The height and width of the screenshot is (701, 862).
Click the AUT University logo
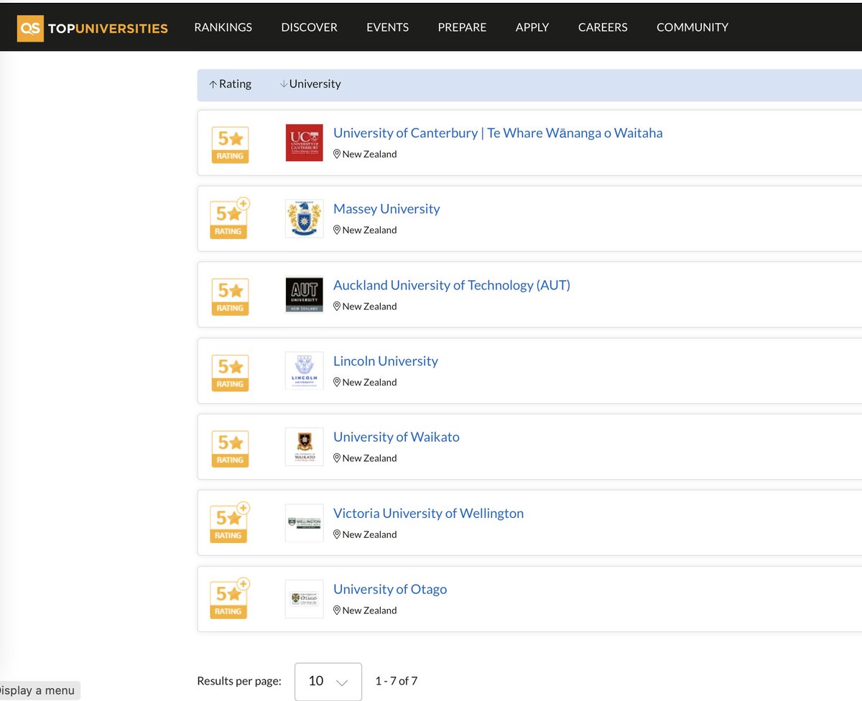(304, 294)
